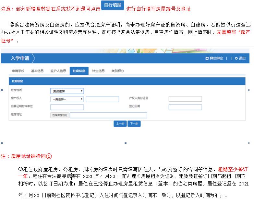Click the 房产权人 field label

(16, 98)
